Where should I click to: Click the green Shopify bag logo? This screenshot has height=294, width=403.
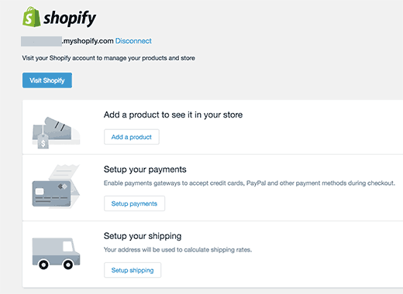pos(31,17)
